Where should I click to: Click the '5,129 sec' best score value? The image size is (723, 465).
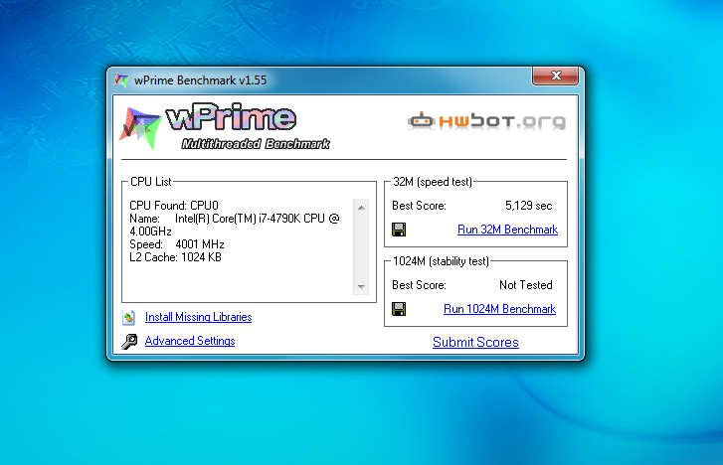[528, 206]
